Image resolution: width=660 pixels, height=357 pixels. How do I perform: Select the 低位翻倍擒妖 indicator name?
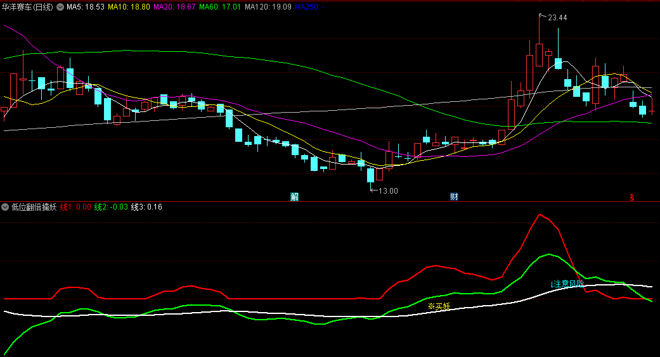coord(34,207)
